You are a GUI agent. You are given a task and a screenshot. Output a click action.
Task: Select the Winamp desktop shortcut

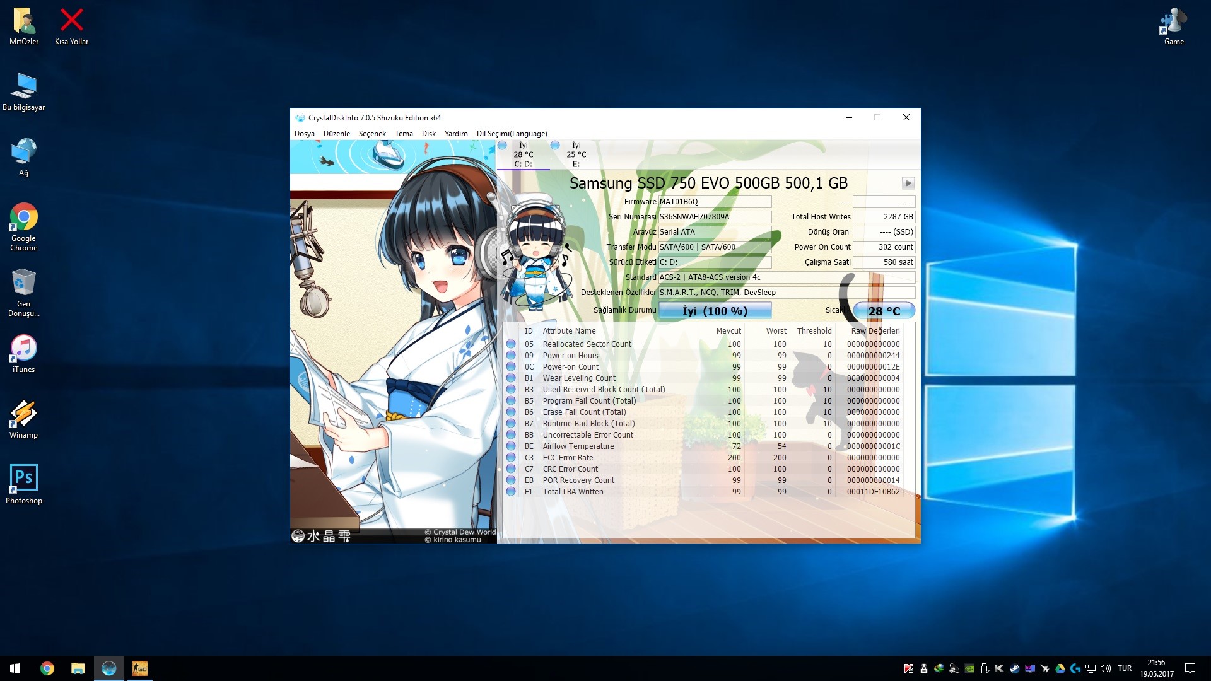click(x=24, y=420)
